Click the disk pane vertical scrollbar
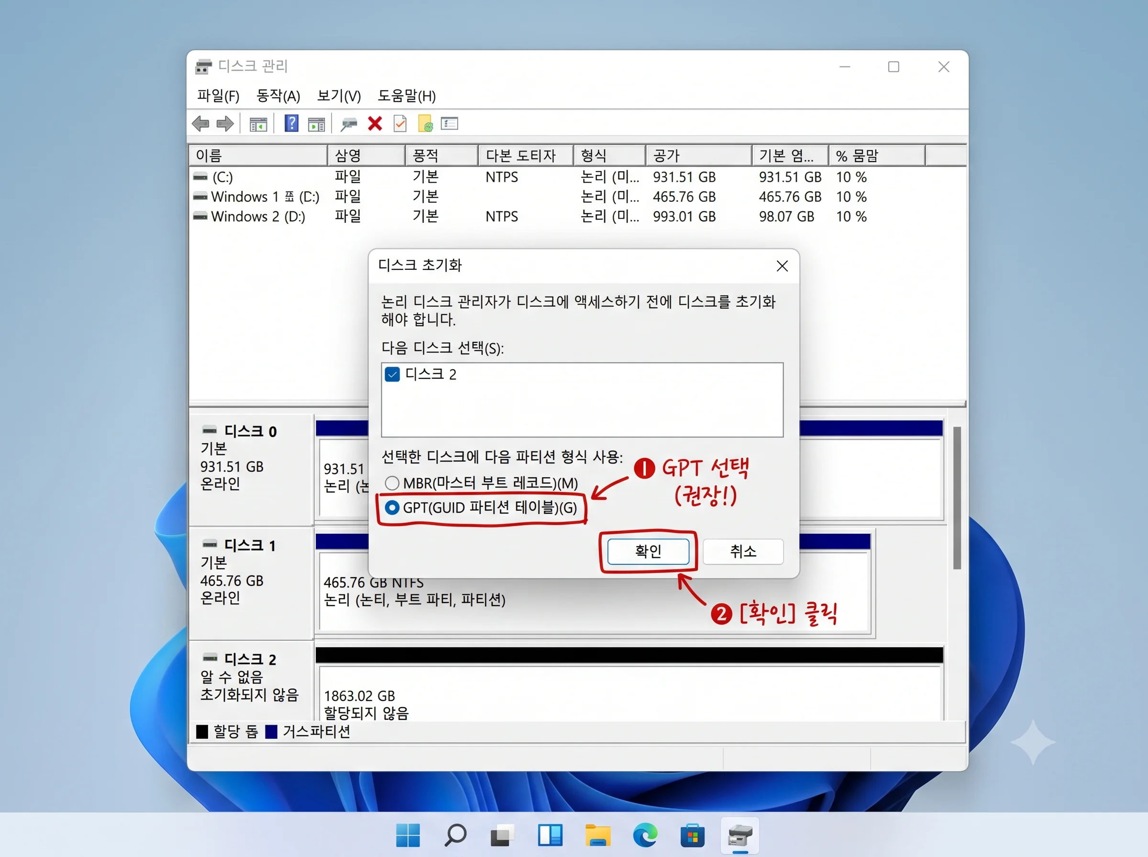 tap(957, 498)
